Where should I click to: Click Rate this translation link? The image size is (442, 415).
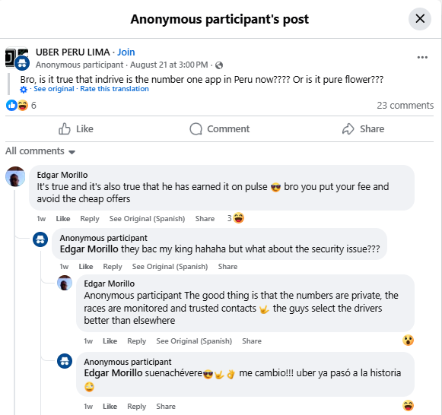[x=114, y=89]
